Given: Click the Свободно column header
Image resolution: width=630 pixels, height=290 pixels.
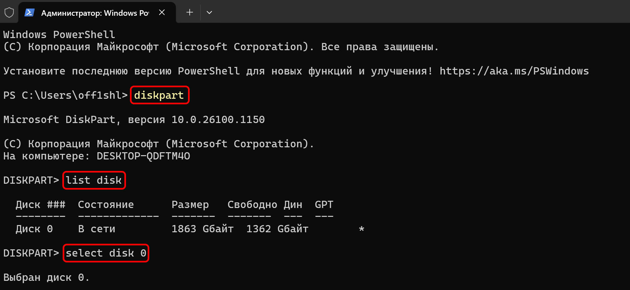Looking at the screenshot, I should [x=252, y=204].
